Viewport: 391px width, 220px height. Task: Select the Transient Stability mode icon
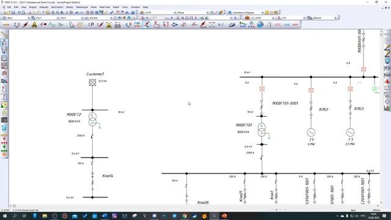[60, 24]
